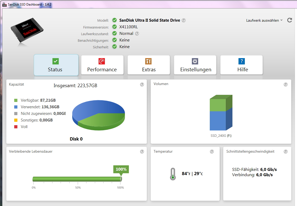Click the help icon next to the model name
The height and width of the screenshot is (206, 297).
click(184, 20)
